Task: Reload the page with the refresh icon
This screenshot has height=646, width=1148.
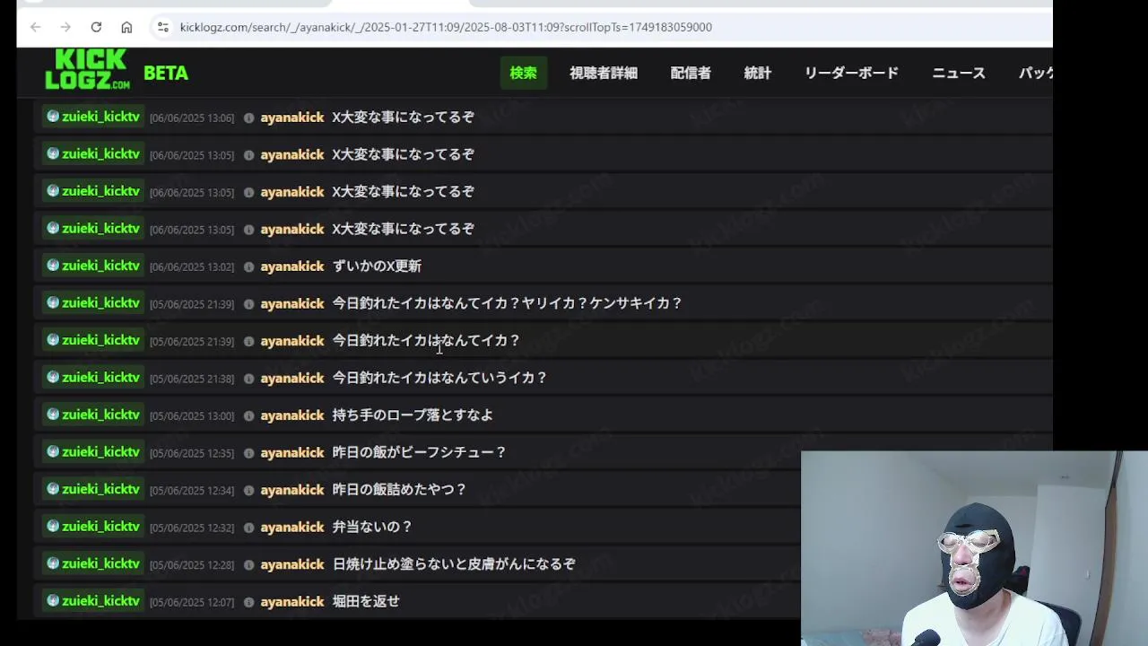Action: click(x=96, y=27)
